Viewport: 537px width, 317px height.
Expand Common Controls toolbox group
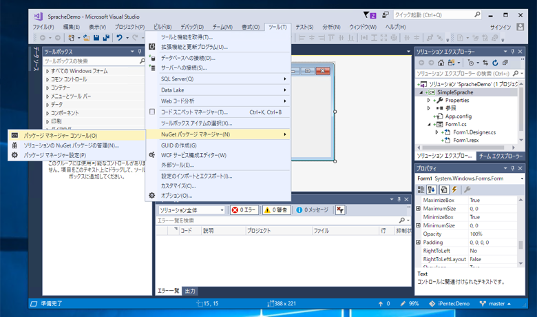[48, 79]
